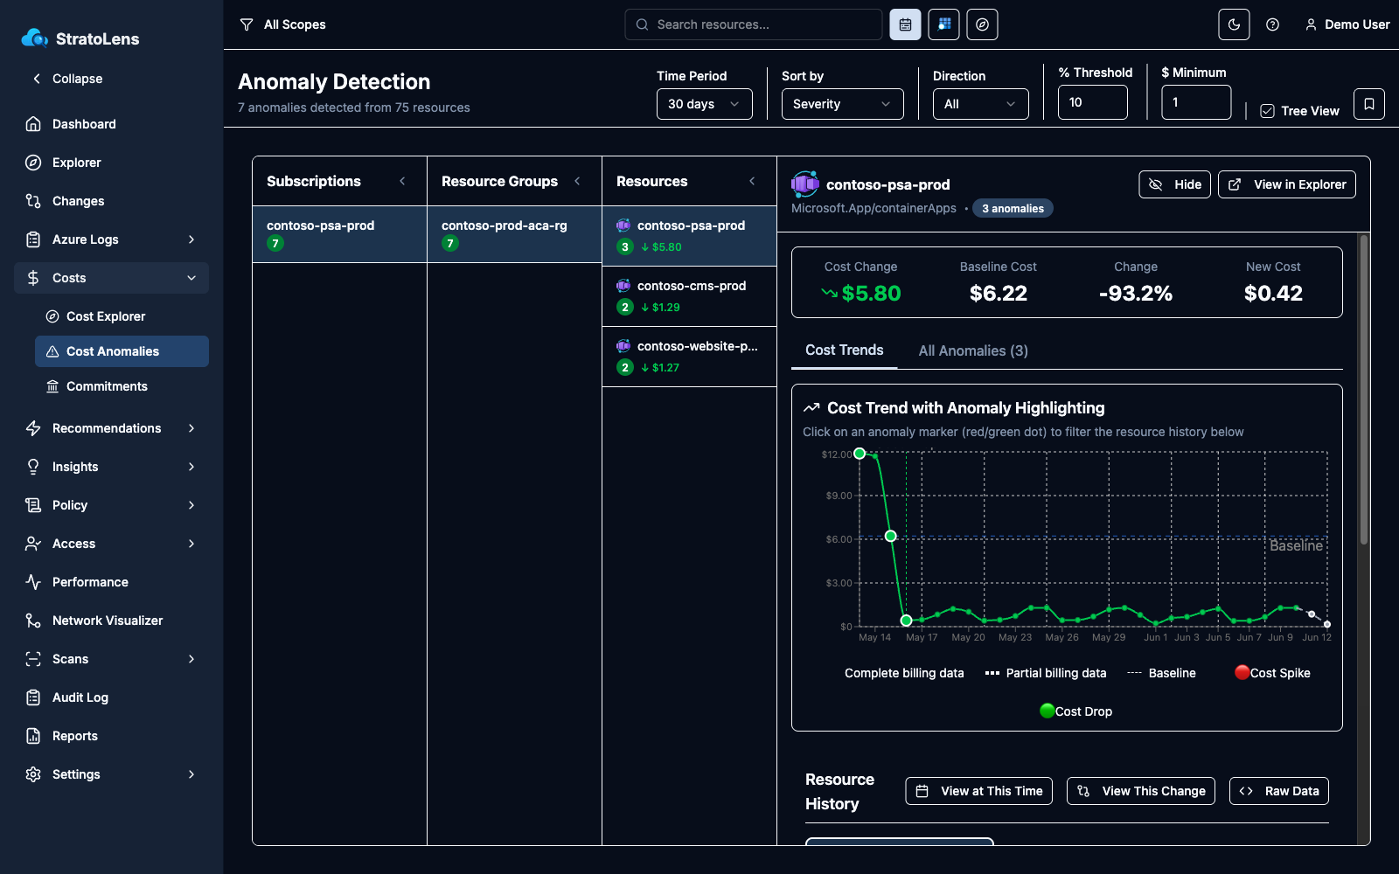Collapse the Resource Groups column arrow
Screen dimensions: 1399x874
click(577, 181)
